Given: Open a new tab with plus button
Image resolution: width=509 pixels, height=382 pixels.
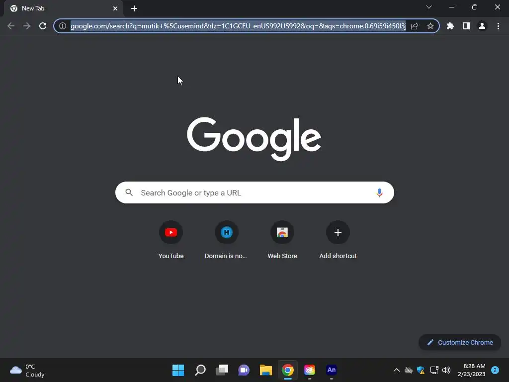Looking at the screenshot, I should click(x=134, y=8).
